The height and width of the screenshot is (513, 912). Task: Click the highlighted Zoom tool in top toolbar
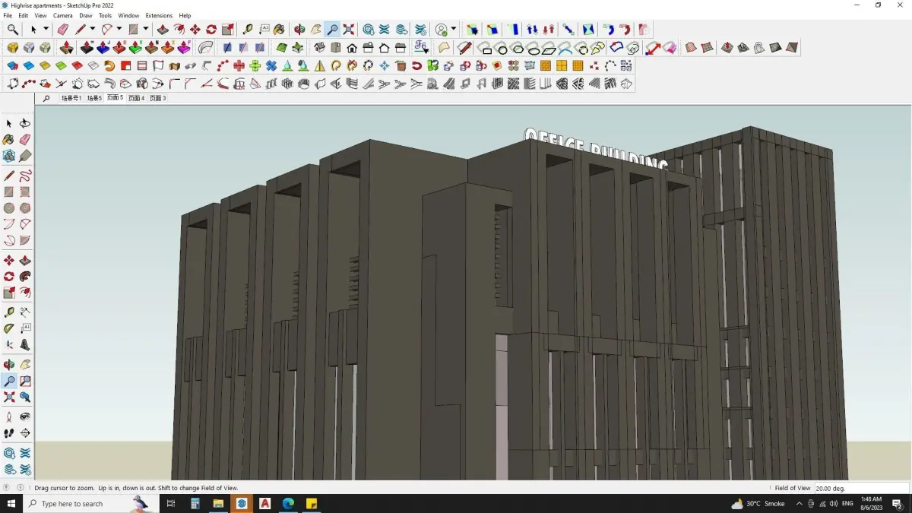click(x=332, y=30)
